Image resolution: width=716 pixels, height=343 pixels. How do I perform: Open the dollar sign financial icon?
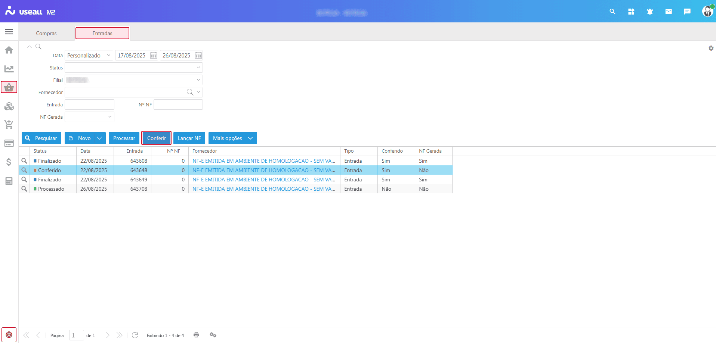[9, 162]
